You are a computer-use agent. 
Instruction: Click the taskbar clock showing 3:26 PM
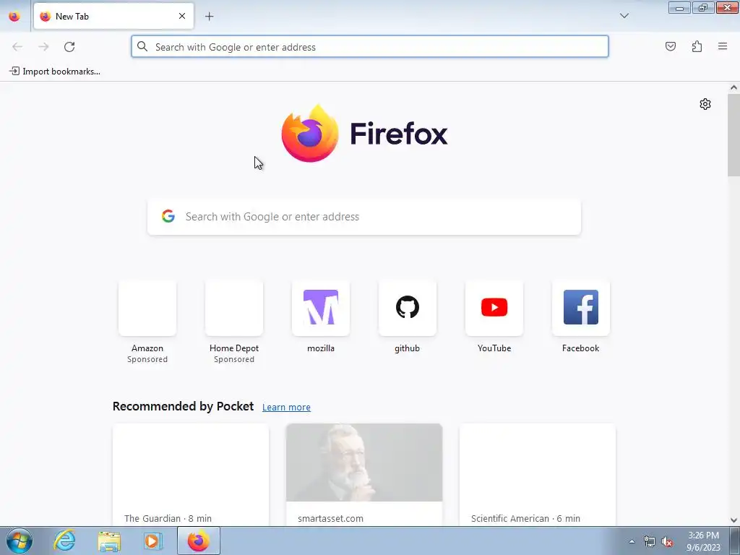[703, 541]
